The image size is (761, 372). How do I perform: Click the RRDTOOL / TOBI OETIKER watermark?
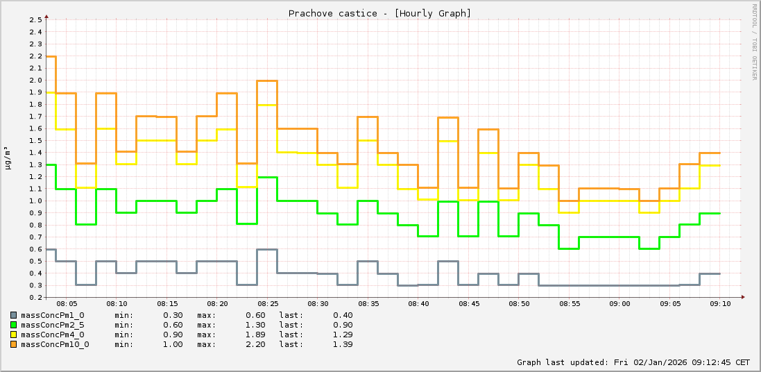(x=754, y=42)
